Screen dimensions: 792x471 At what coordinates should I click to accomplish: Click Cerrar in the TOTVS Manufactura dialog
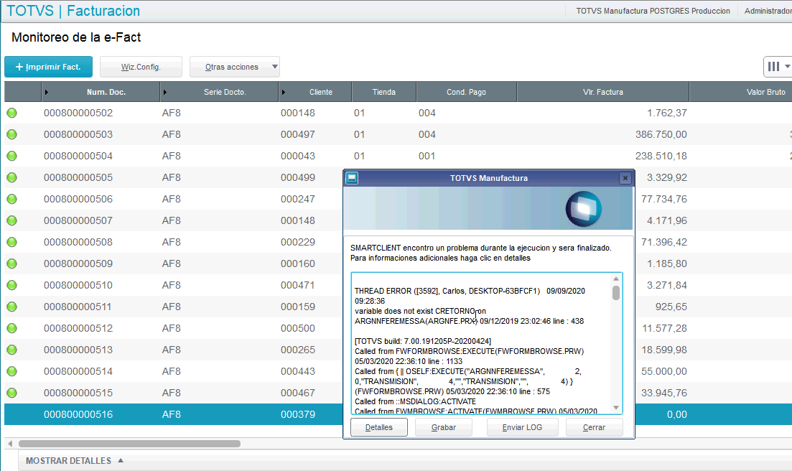pyautogui.click(x=594, y=427)
